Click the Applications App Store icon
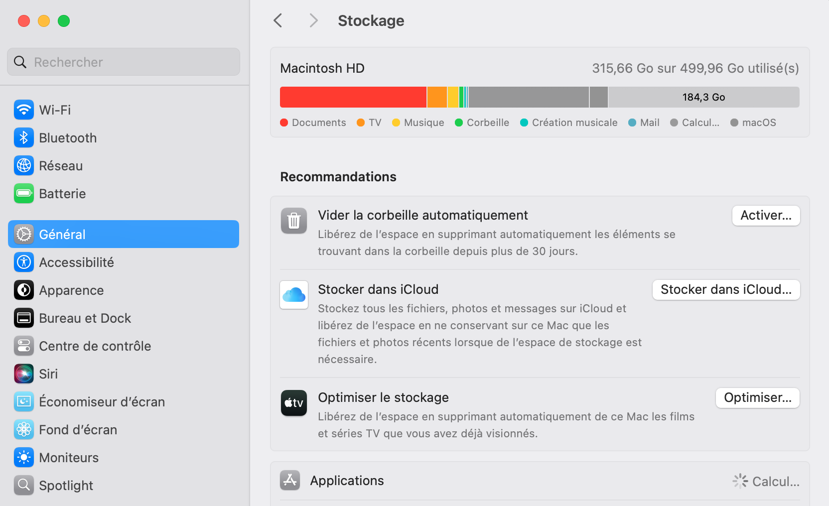Viewport: 829px width, 506px height. pyautogui.click(x=290, y=480)
